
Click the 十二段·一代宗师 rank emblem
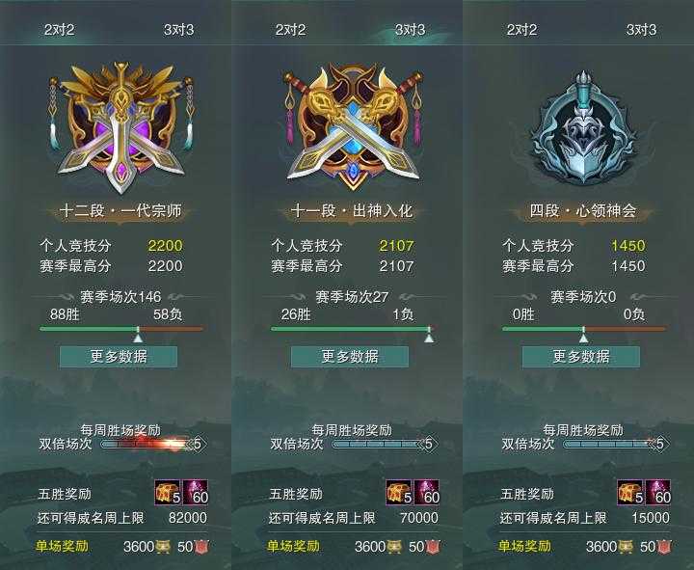pos(120,127)
